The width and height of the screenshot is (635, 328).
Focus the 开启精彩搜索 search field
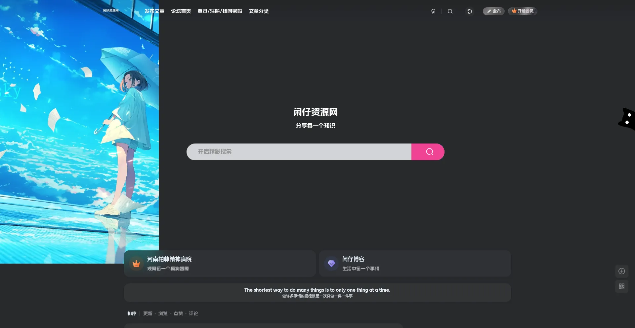299,152
